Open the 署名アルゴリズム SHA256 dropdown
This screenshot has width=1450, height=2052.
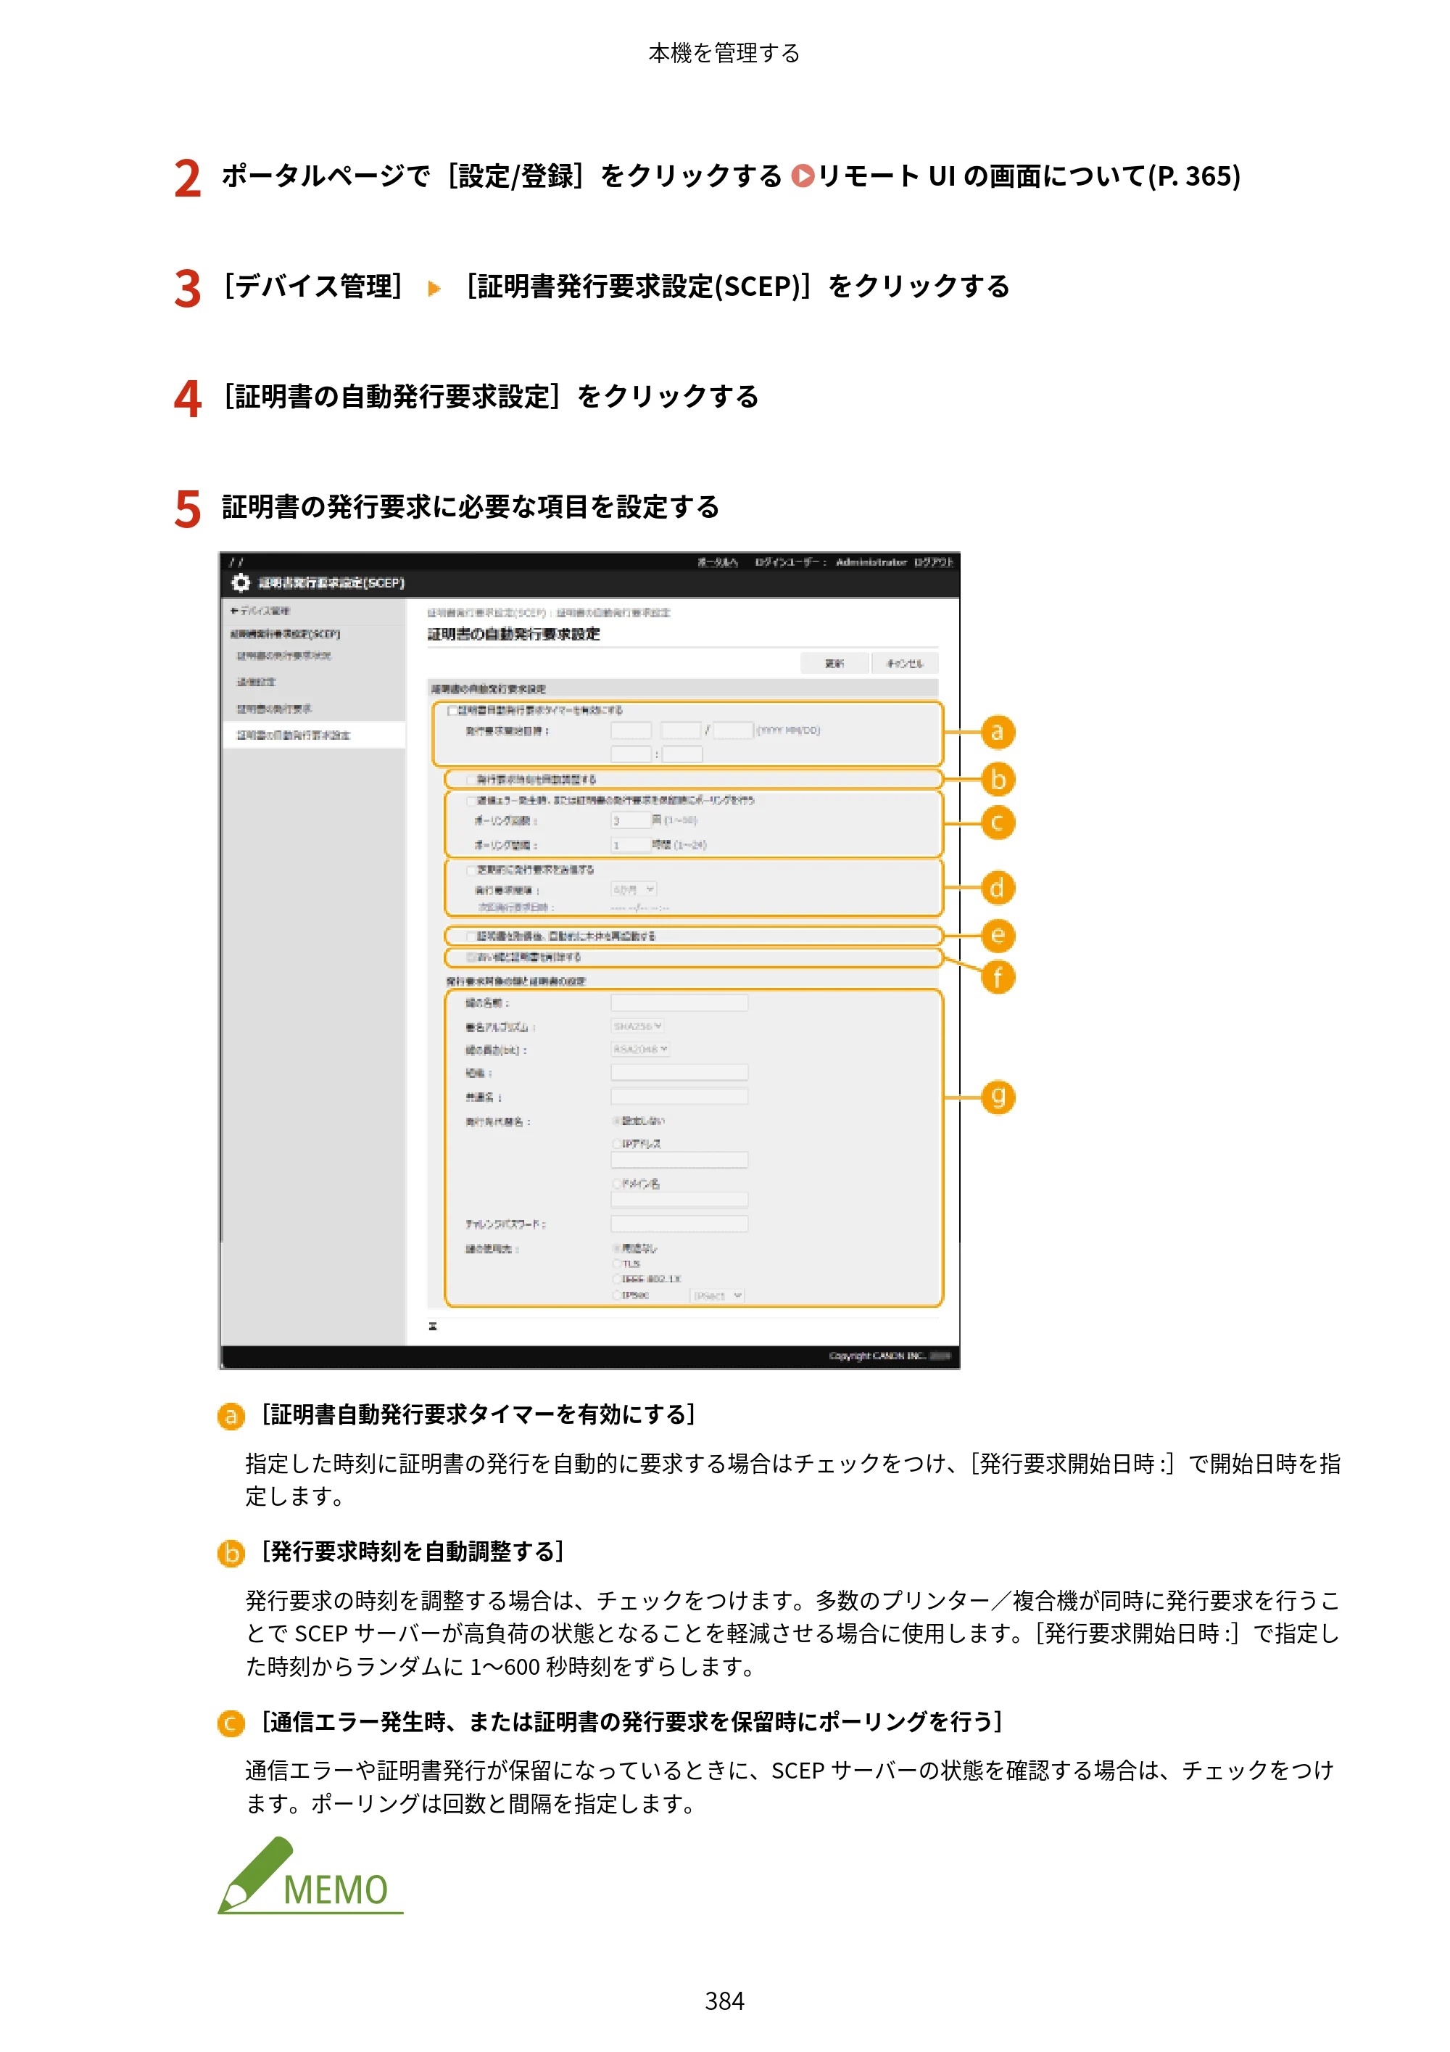pos(638,1026)
